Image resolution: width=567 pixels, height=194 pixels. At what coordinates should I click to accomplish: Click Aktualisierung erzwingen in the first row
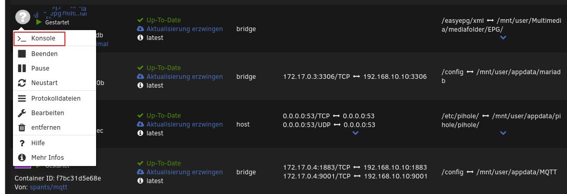[184, 29]
